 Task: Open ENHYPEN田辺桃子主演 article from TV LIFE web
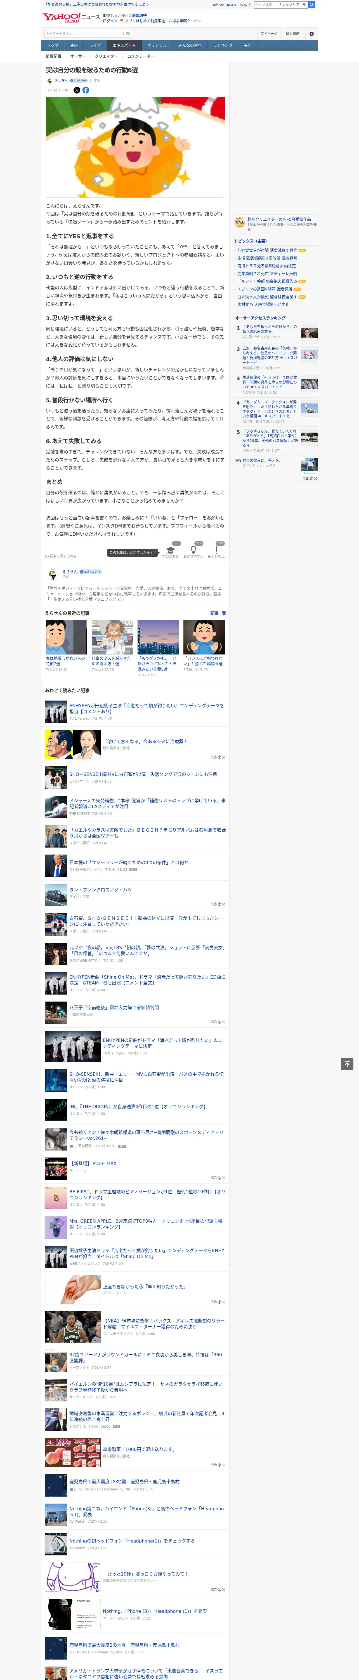(147, 708)
